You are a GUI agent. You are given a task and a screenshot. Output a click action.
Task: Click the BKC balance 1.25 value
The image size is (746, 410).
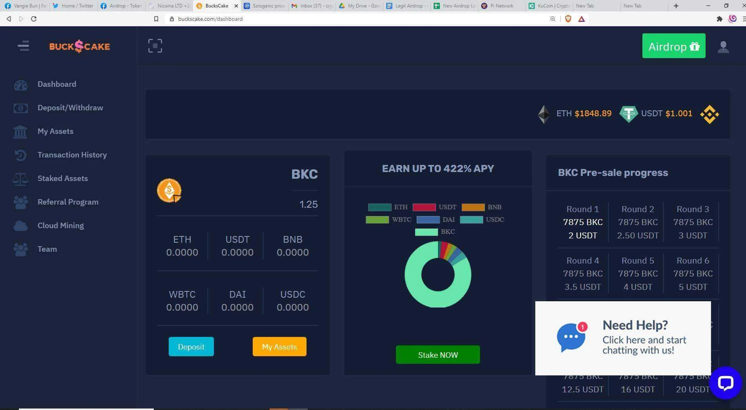click(x=308, y=204)
